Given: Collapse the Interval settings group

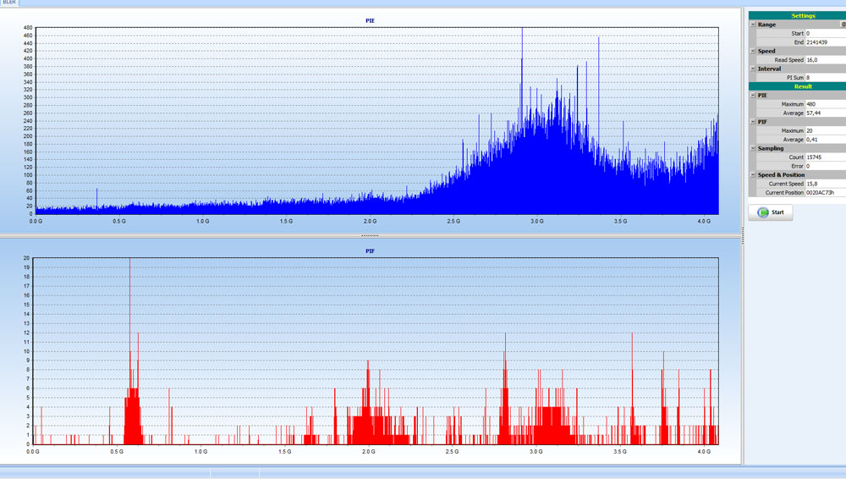Looking at the screenshot, I should coord(753,69).
